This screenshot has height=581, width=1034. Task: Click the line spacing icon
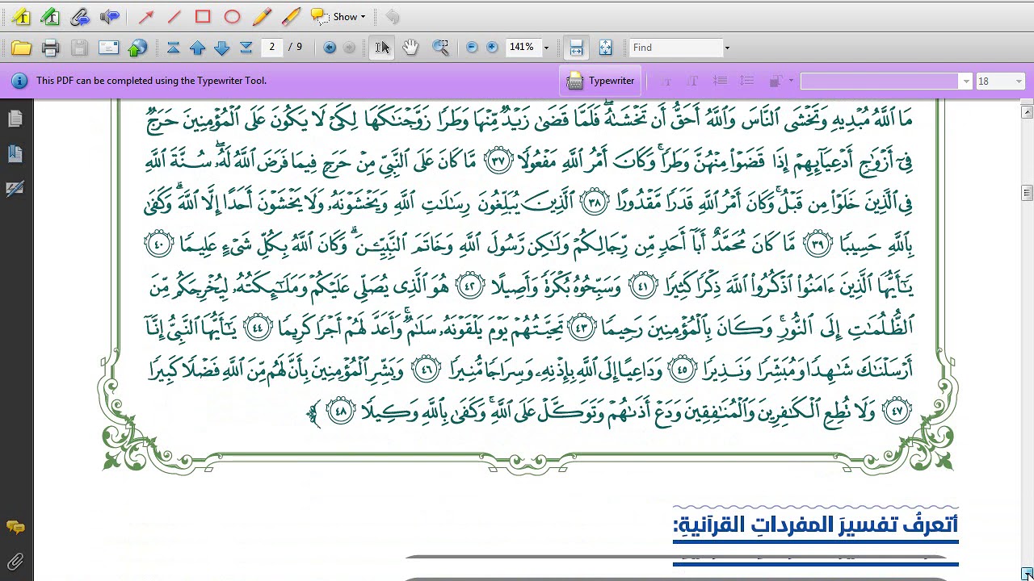click(x=746, y=81)
